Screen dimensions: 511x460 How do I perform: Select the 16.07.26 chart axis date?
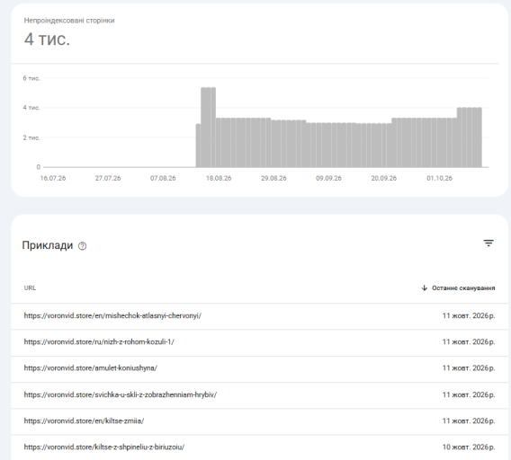pos(53,178)
